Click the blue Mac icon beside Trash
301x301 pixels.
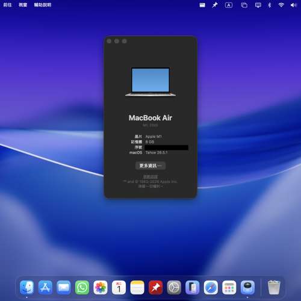(247, 287)
